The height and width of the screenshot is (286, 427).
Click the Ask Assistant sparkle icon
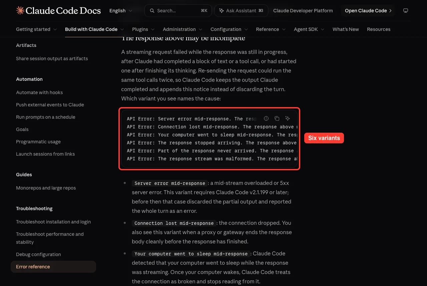point(222,11)
